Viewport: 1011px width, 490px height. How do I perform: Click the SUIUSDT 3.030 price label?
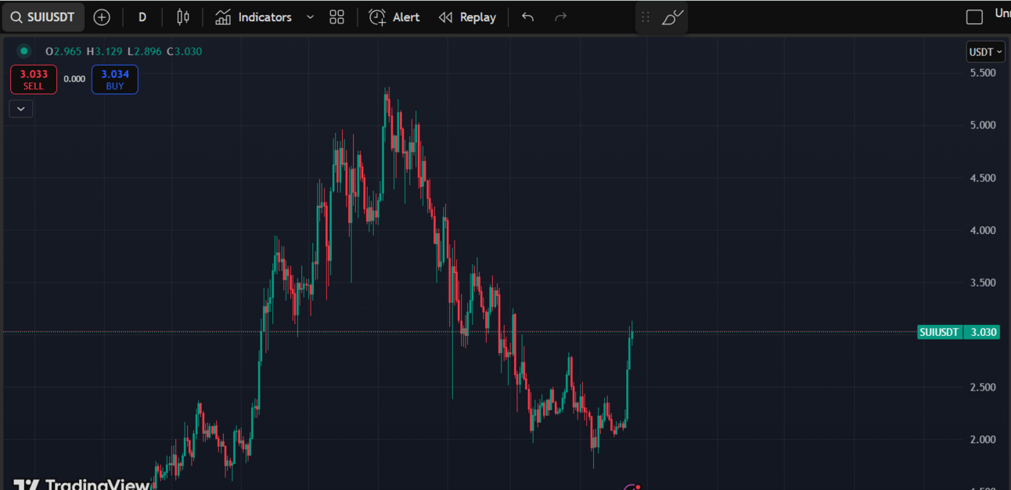tap(959, 332)
